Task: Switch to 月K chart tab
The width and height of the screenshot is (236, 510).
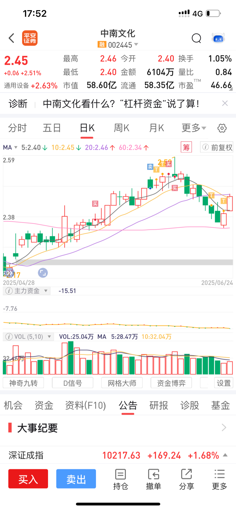Action: [x=157, y=128]
